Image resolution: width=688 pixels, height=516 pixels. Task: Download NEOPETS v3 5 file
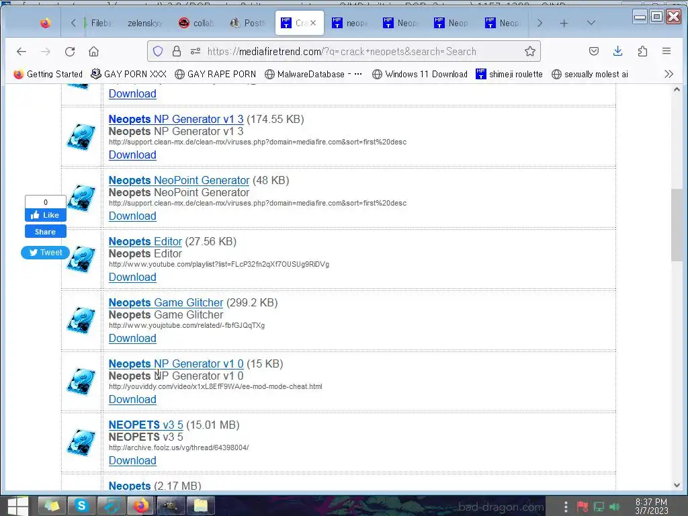coord(132,461)
